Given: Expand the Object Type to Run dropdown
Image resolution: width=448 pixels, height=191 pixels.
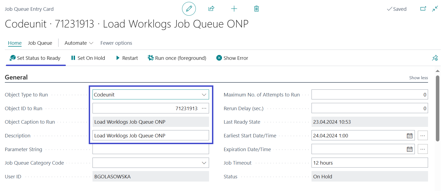Looking at the screenshot, I should point(204,95).
